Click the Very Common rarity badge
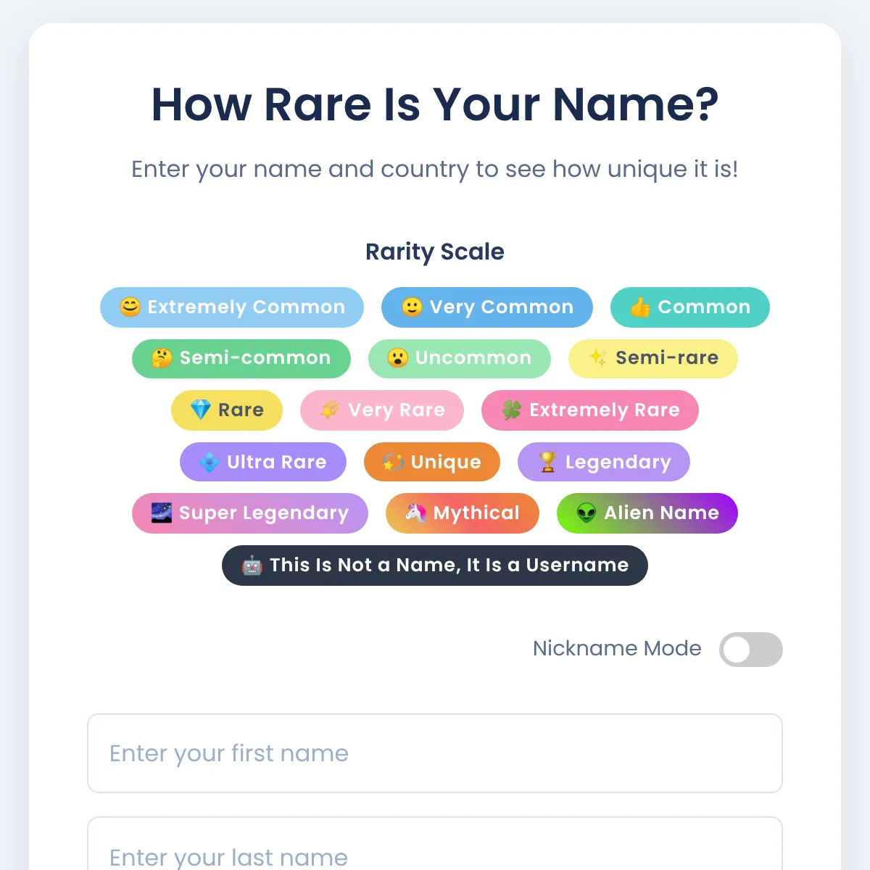Screen dimensions: 870x870 click(487, 307)
